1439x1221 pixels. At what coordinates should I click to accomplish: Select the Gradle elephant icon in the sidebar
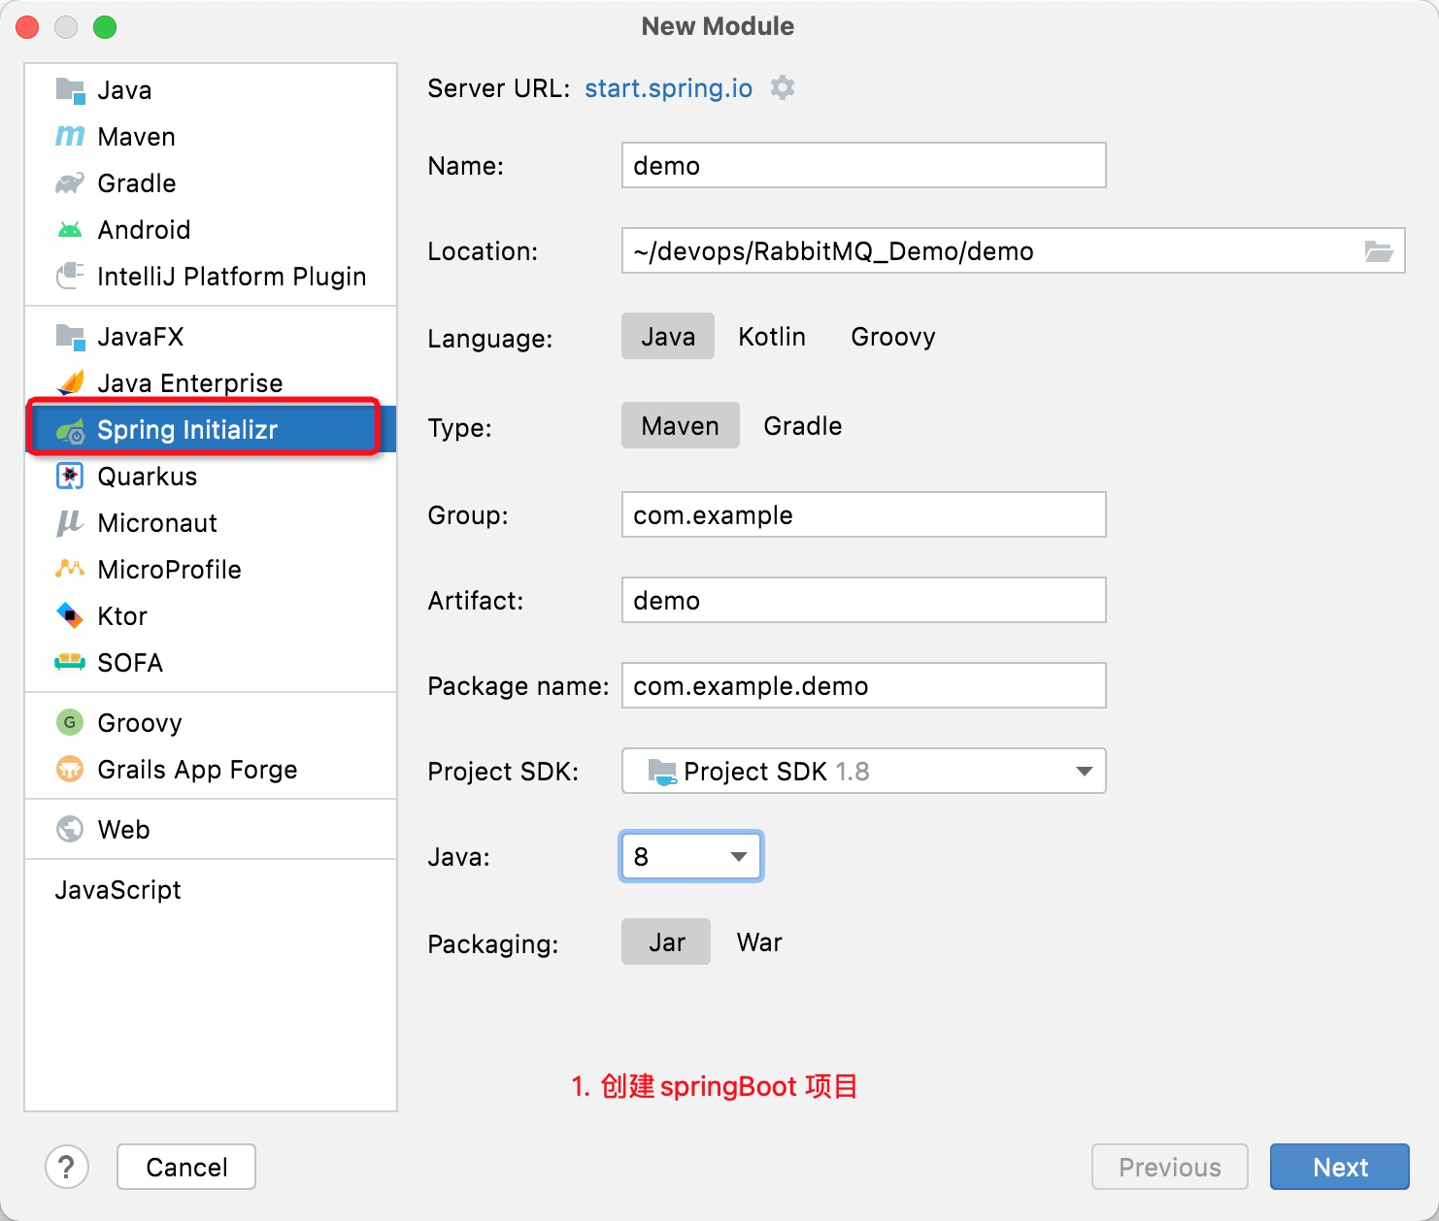70,183
